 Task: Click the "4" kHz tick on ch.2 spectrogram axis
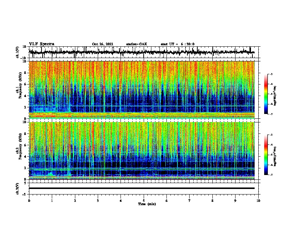click(x=25, y=157)
